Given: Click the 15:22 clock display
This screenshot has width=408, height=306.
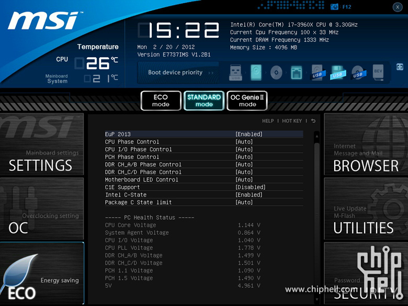Looking at the screenshot, I should (x=178, y=30).
